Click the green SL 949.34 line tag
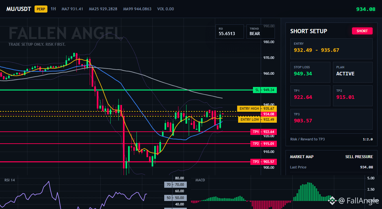Viewport: 382px width, 209px height. (265, 90)
